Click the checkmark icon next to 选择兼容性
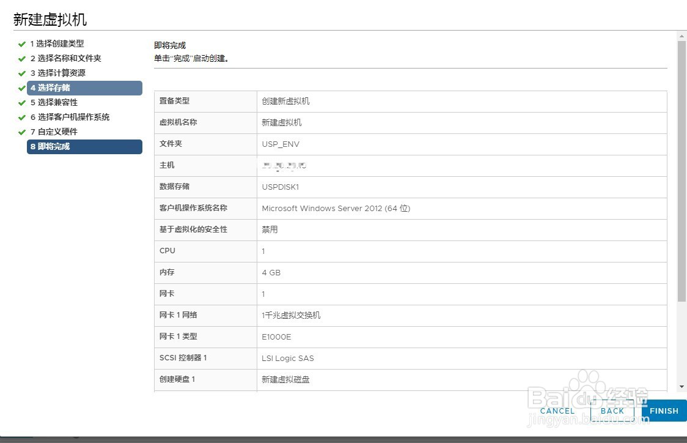The image size is (687, 443). click(22, 102)
